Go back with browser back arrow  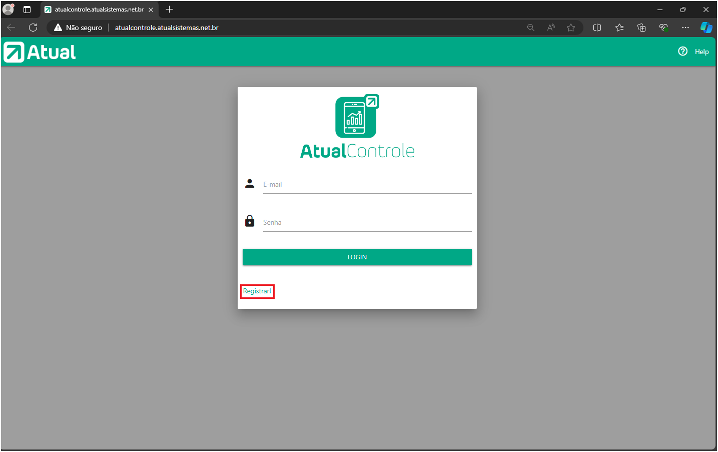point(11,28)
